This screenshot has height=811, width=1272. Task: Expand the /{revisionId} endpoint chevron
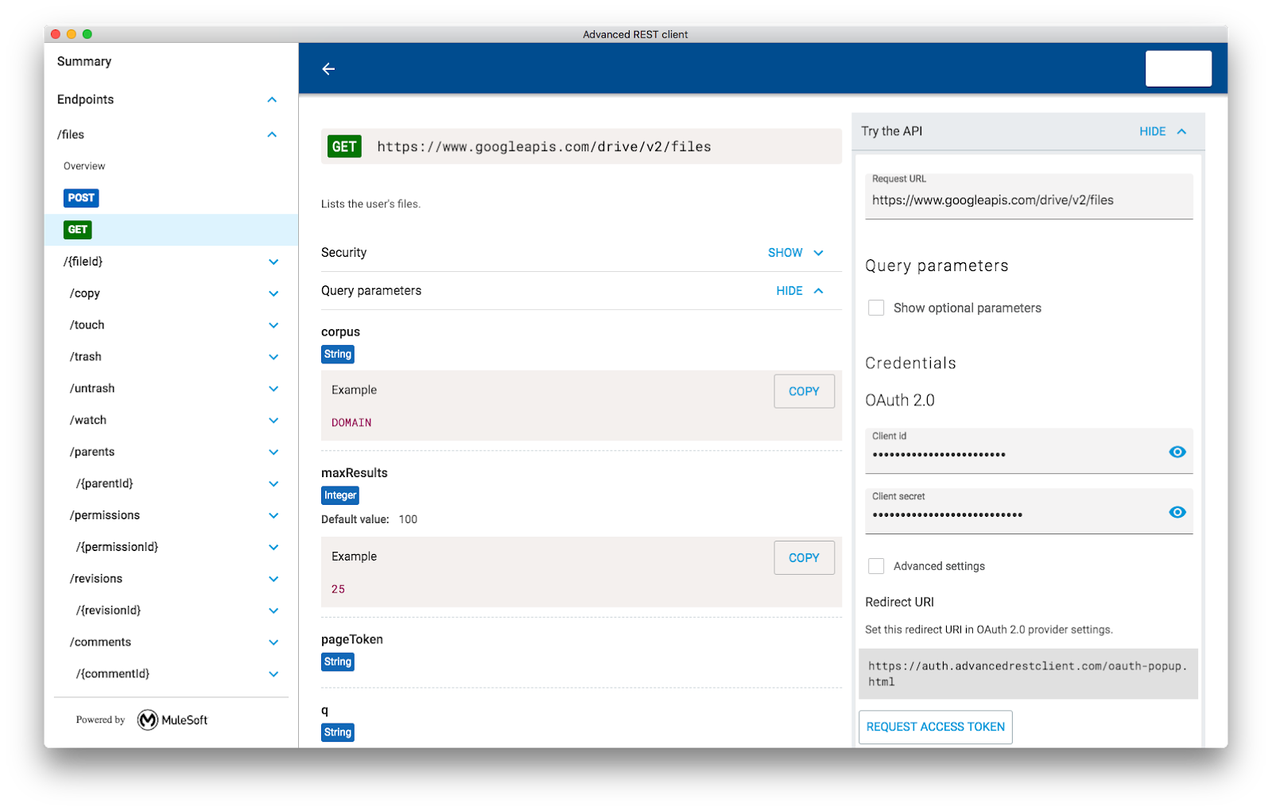click(x=273, y=611)
